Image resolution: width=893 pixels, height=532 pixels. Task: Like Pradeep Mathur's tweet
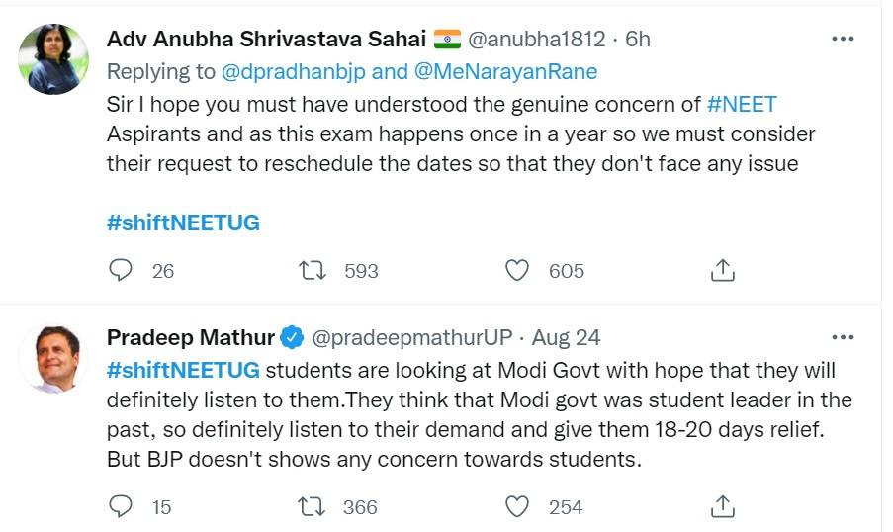tap(517, 506)
